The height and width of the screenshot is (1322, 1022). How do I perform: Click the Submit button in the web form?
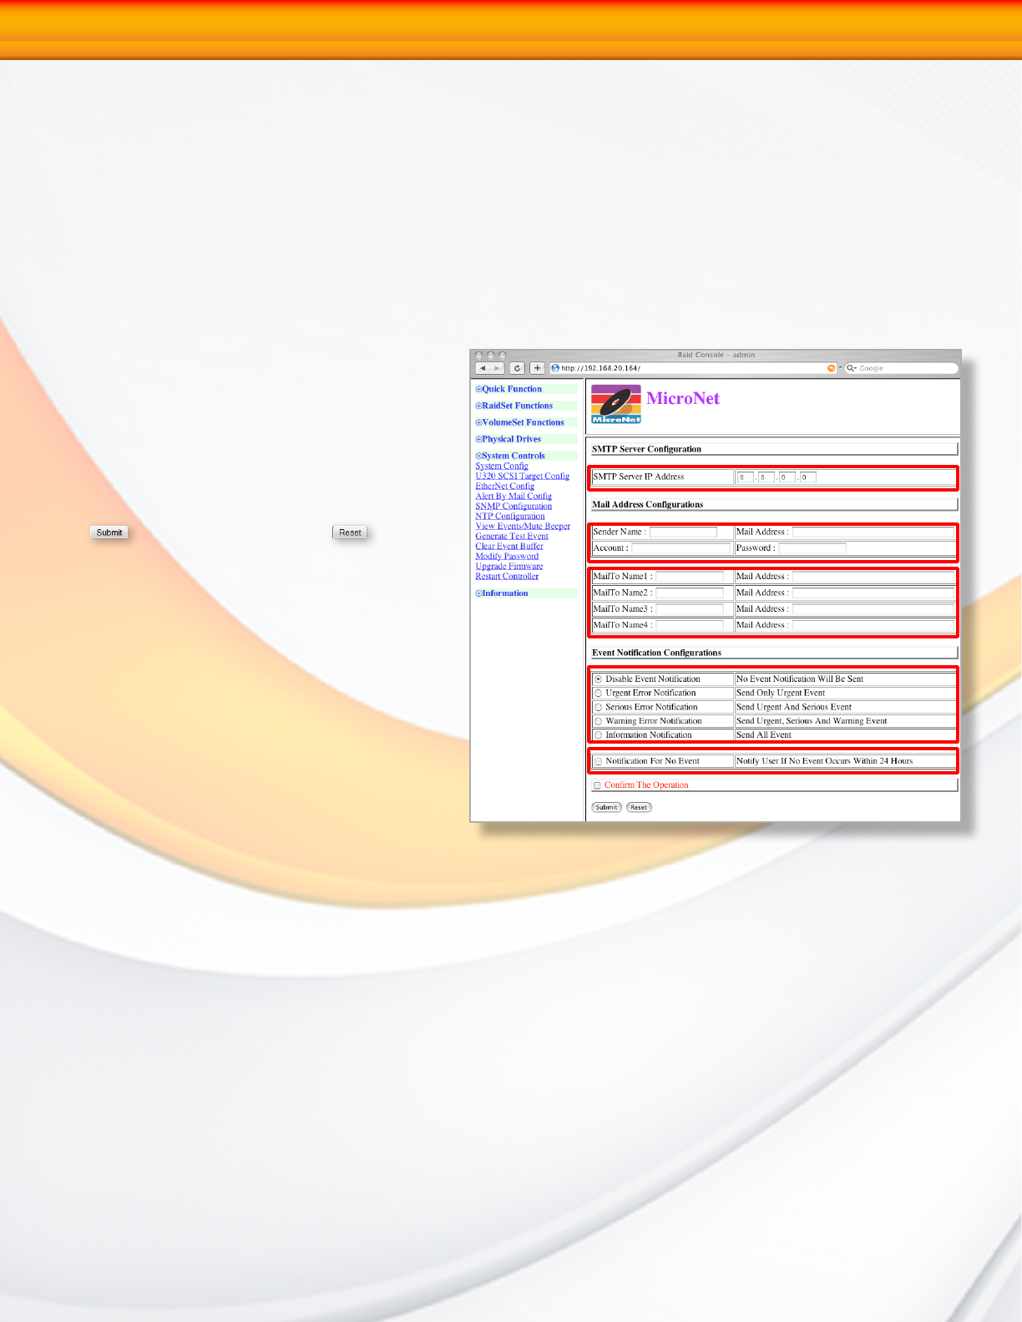click(607, 807)
